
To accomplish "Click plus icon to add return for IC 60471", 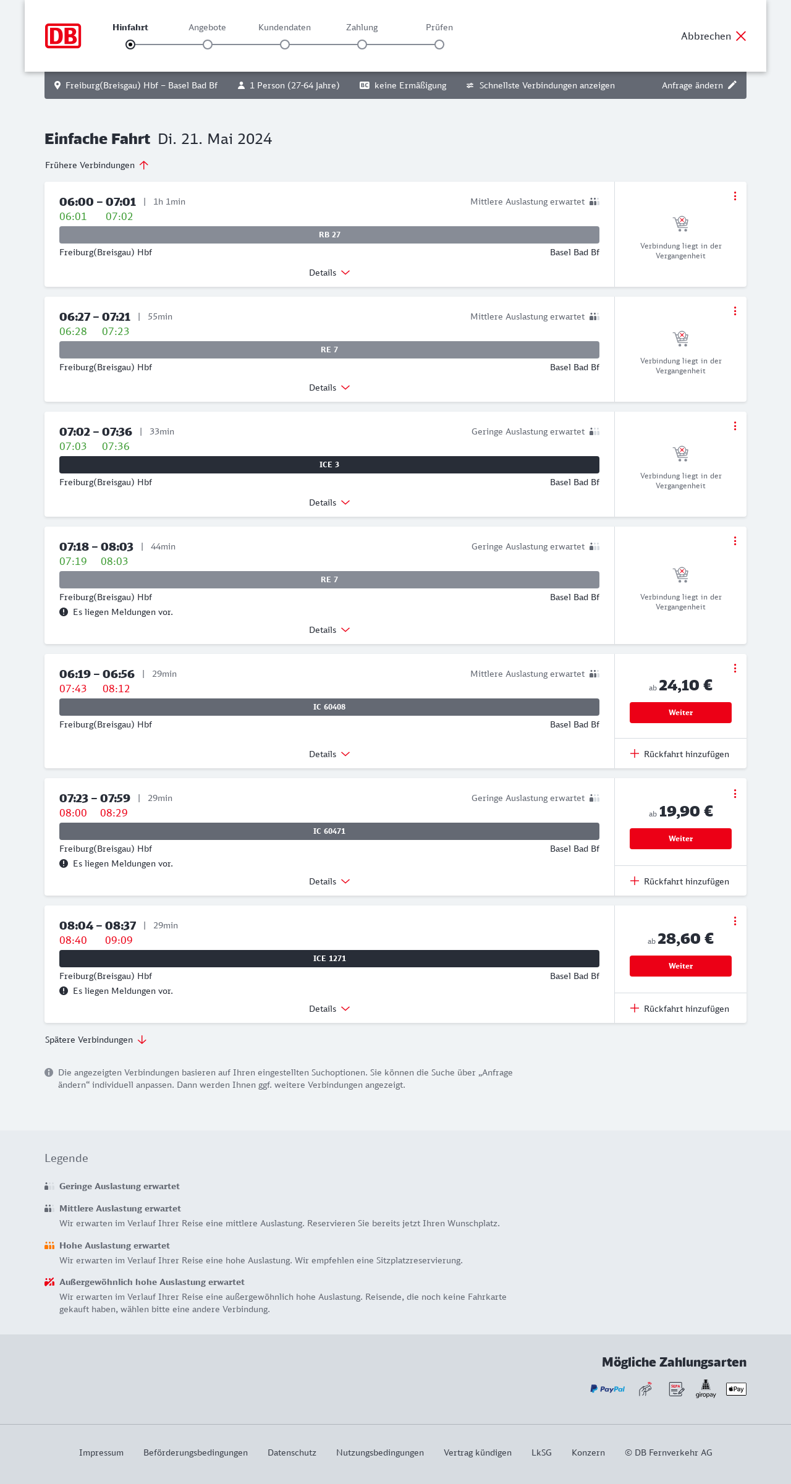I will 635,881.
